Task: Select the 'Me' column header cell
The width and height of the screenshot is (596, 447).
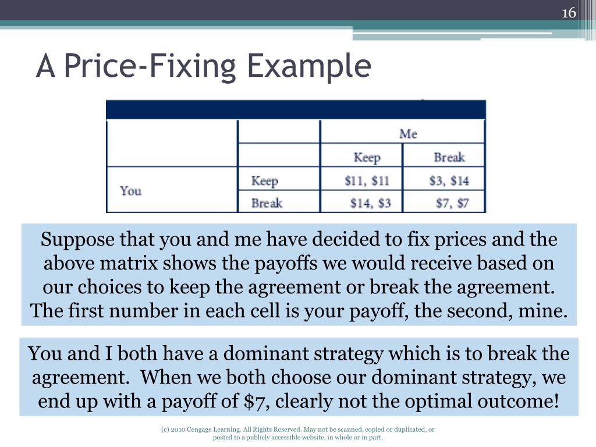Action: (x=403, y=132)
